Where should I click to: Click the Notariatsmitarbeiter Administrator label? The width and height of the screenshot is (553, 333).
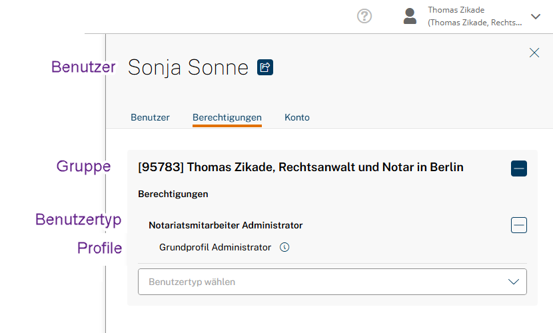[226, 225]
